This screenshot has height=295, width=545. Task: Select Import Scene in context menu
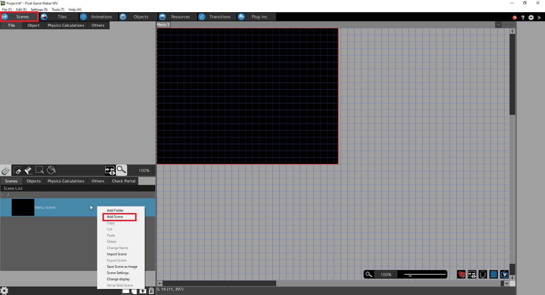pos(121,254)
